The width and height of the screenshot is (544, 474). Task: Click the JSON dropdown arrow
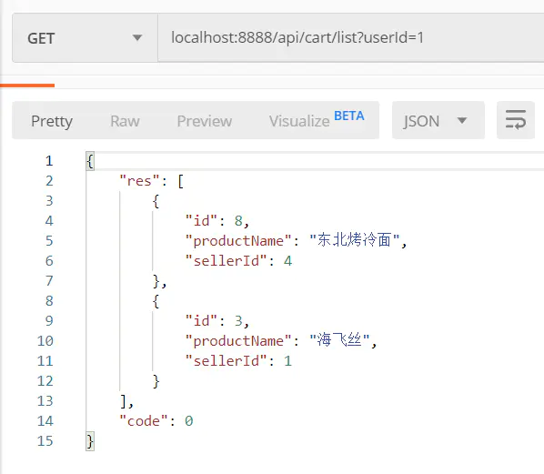pos(462,120)
